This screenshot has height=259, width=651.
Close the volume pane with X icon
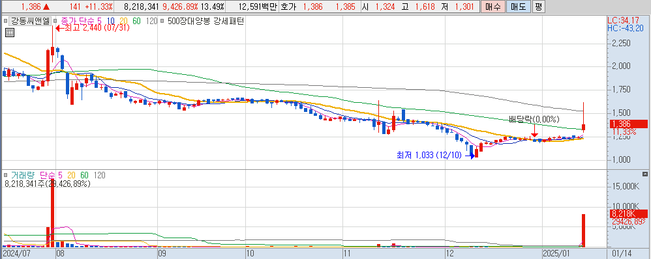[644, 174]
